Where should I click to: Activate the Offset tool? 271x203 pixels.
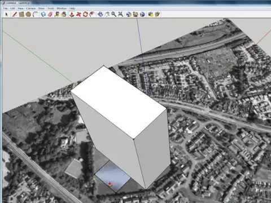[x=92, y=14]
